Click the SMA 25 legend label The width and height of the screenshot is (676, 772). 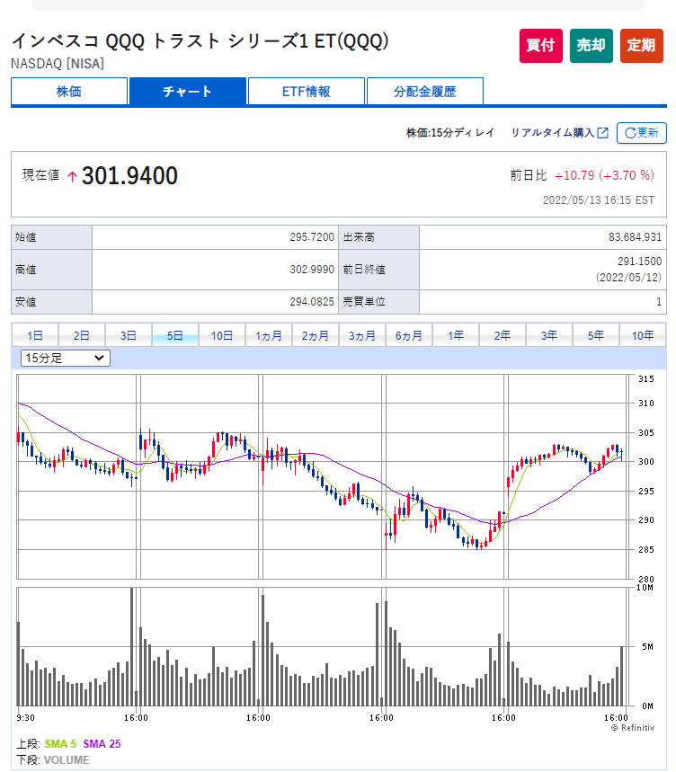(102, 744)
